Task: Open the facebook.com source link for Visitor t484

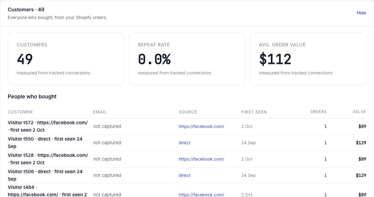Action: coord(201,195)
